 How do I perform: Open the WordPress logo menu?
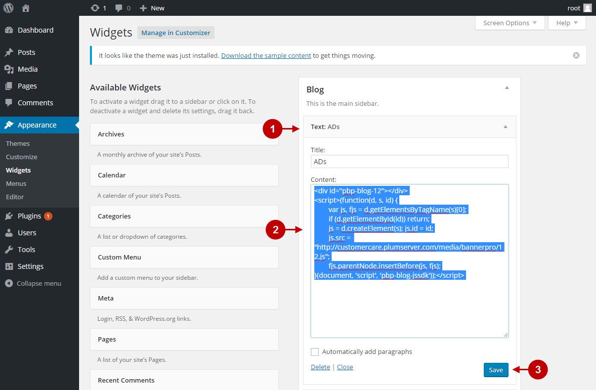pos(9,8)
